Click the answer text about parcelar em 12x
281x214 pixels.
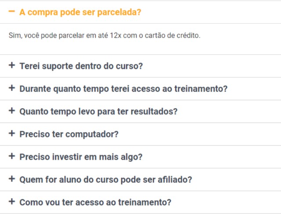click(104, 35)
